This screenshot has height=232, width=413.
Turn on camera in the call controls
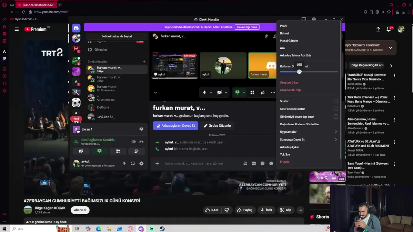coord(219,92)
